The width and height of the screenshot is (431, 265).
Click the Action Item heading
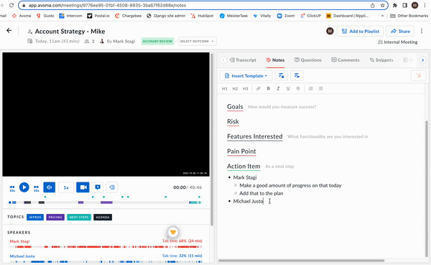coord(244,167)
